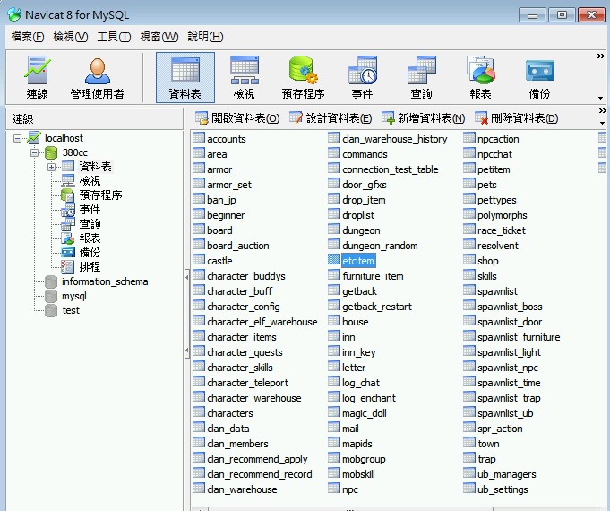Click the 報表 reports toolbar icon
Image resolution: width=610 pixels, height=511 pixels.
tap(480, 78)
